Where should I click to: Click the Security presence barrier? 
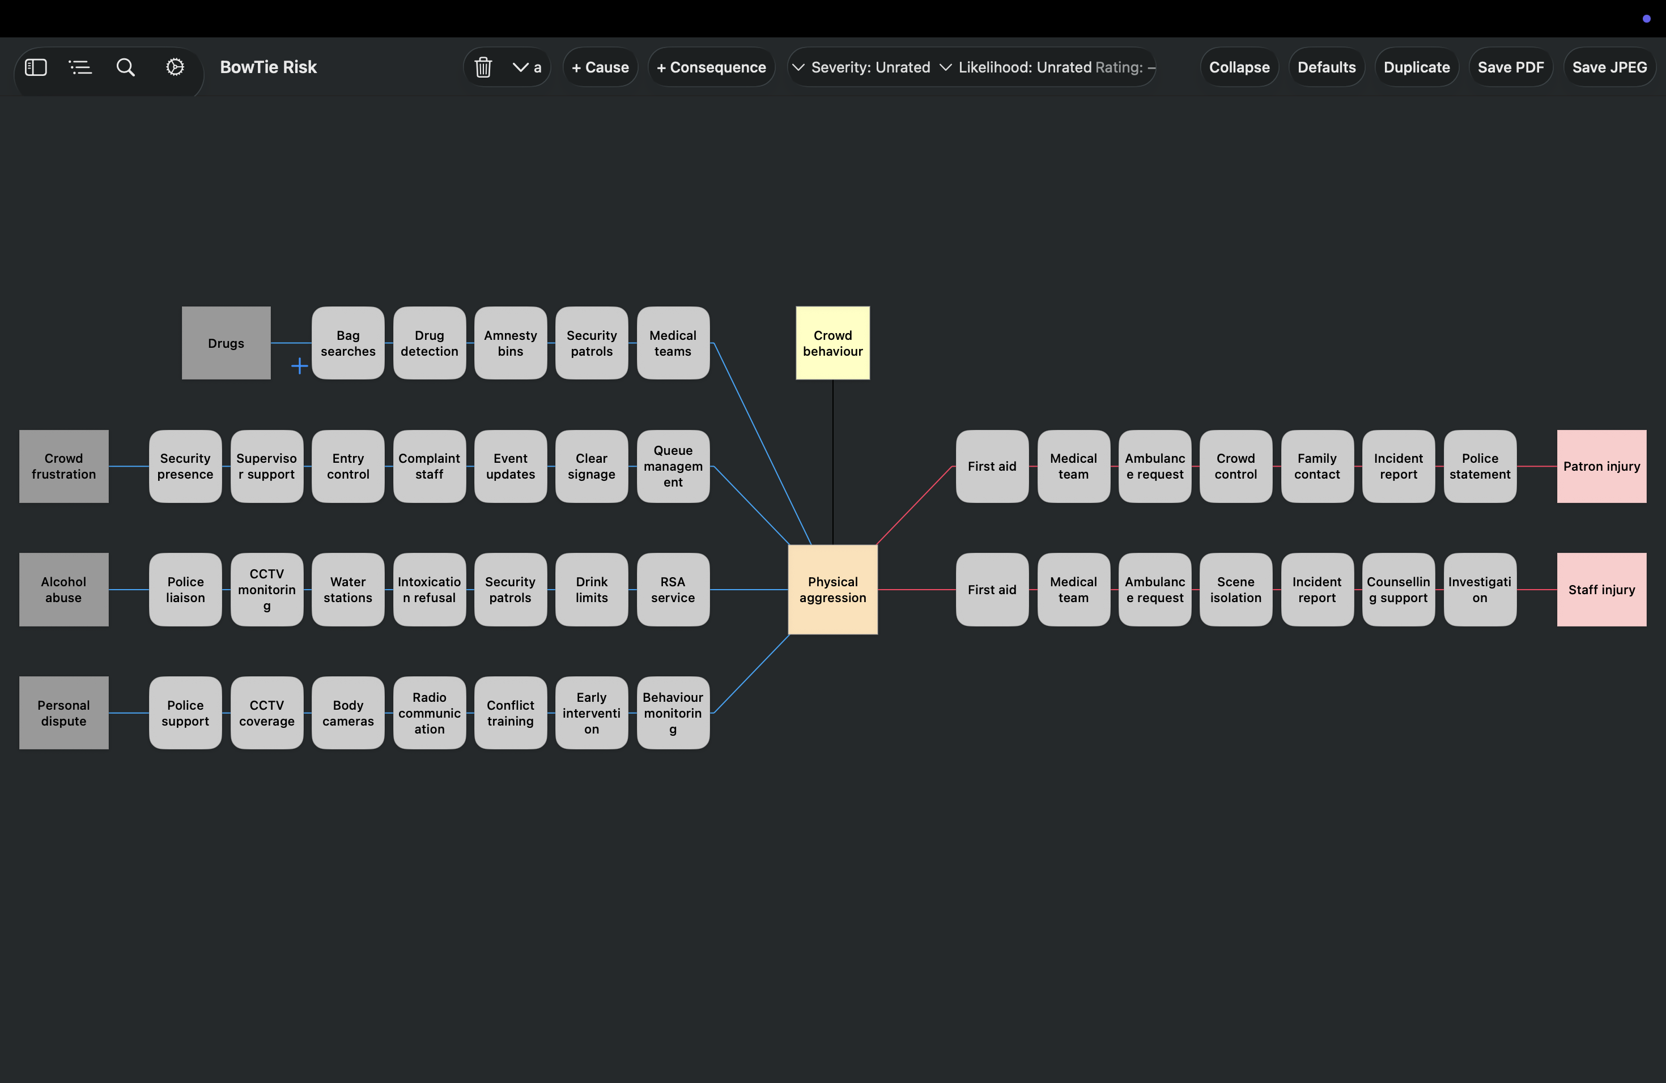[185, 466]
